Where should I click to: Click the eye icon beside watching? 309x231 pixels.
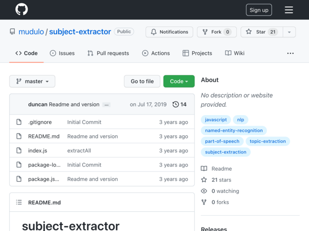204,191
